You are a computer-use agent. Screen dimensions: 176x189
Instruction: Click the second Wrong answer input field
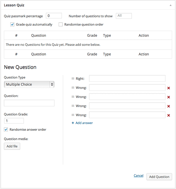click(127, 97)
